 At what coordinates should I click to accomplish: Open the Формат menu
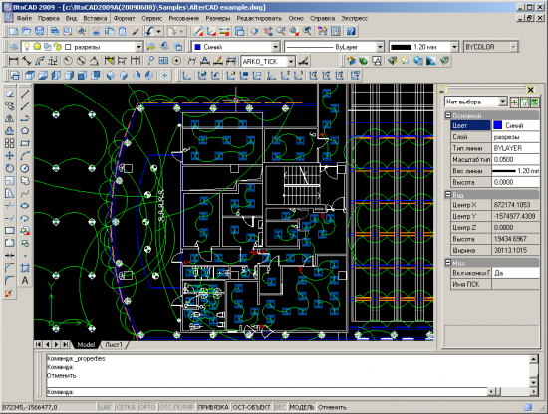[125, 18]
